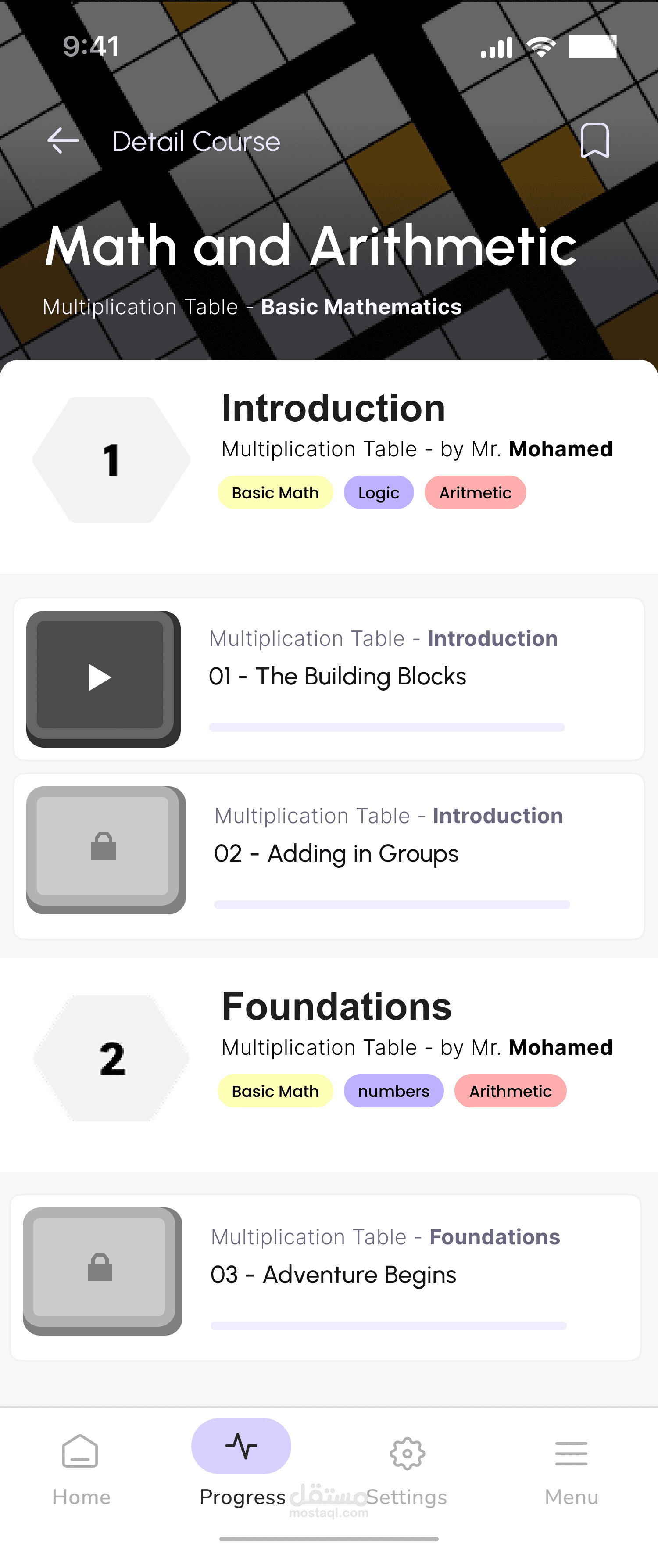
Task: Tap the back arrow icon
Action: (63, 141)
